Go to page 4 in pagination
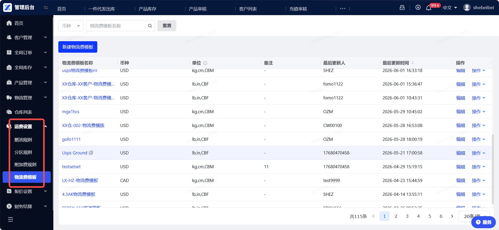 (x=418, y=216)
